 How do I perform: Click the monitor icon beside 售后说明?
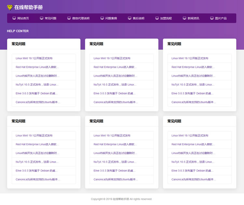pyautogui.click(x=129, y=18)
